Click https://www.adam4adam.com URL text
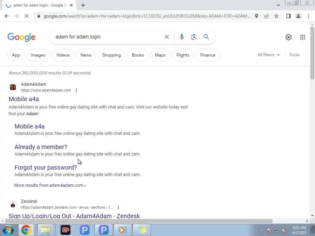The height and width of the screenshot is (236, 315). pyautogui.click(x=46, y=90)
